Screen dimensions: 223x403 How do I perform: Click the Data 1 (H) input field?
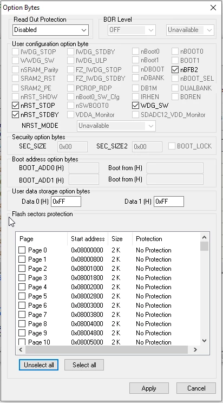[x=169, y=201]
